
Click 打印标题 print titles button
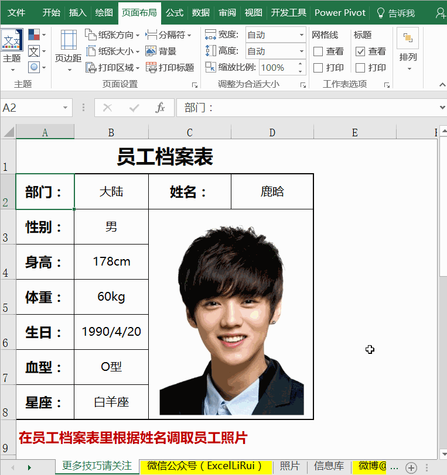click(170, 67)
